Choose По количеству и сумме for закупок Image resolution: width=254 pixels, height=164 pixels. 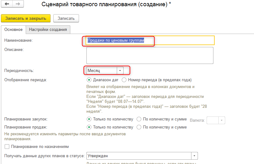pos(139,119)
